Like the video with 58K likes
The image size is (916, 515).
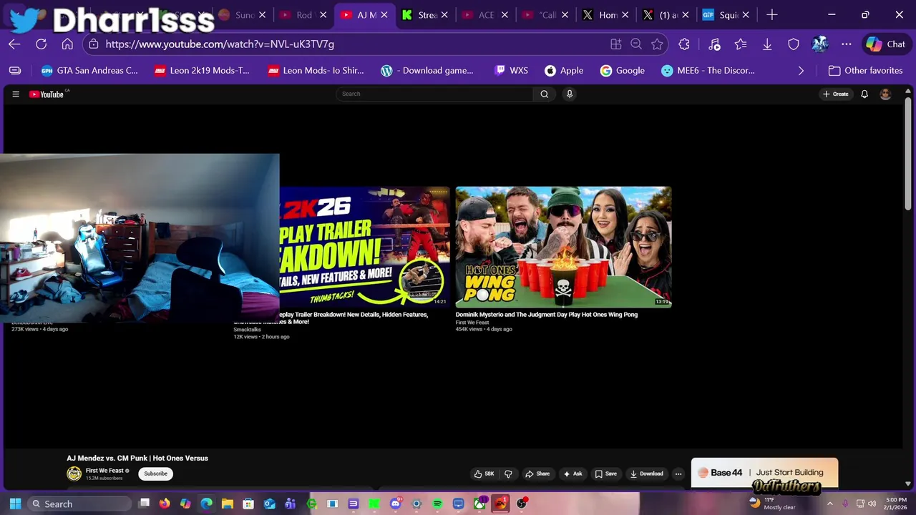(484, 474)
